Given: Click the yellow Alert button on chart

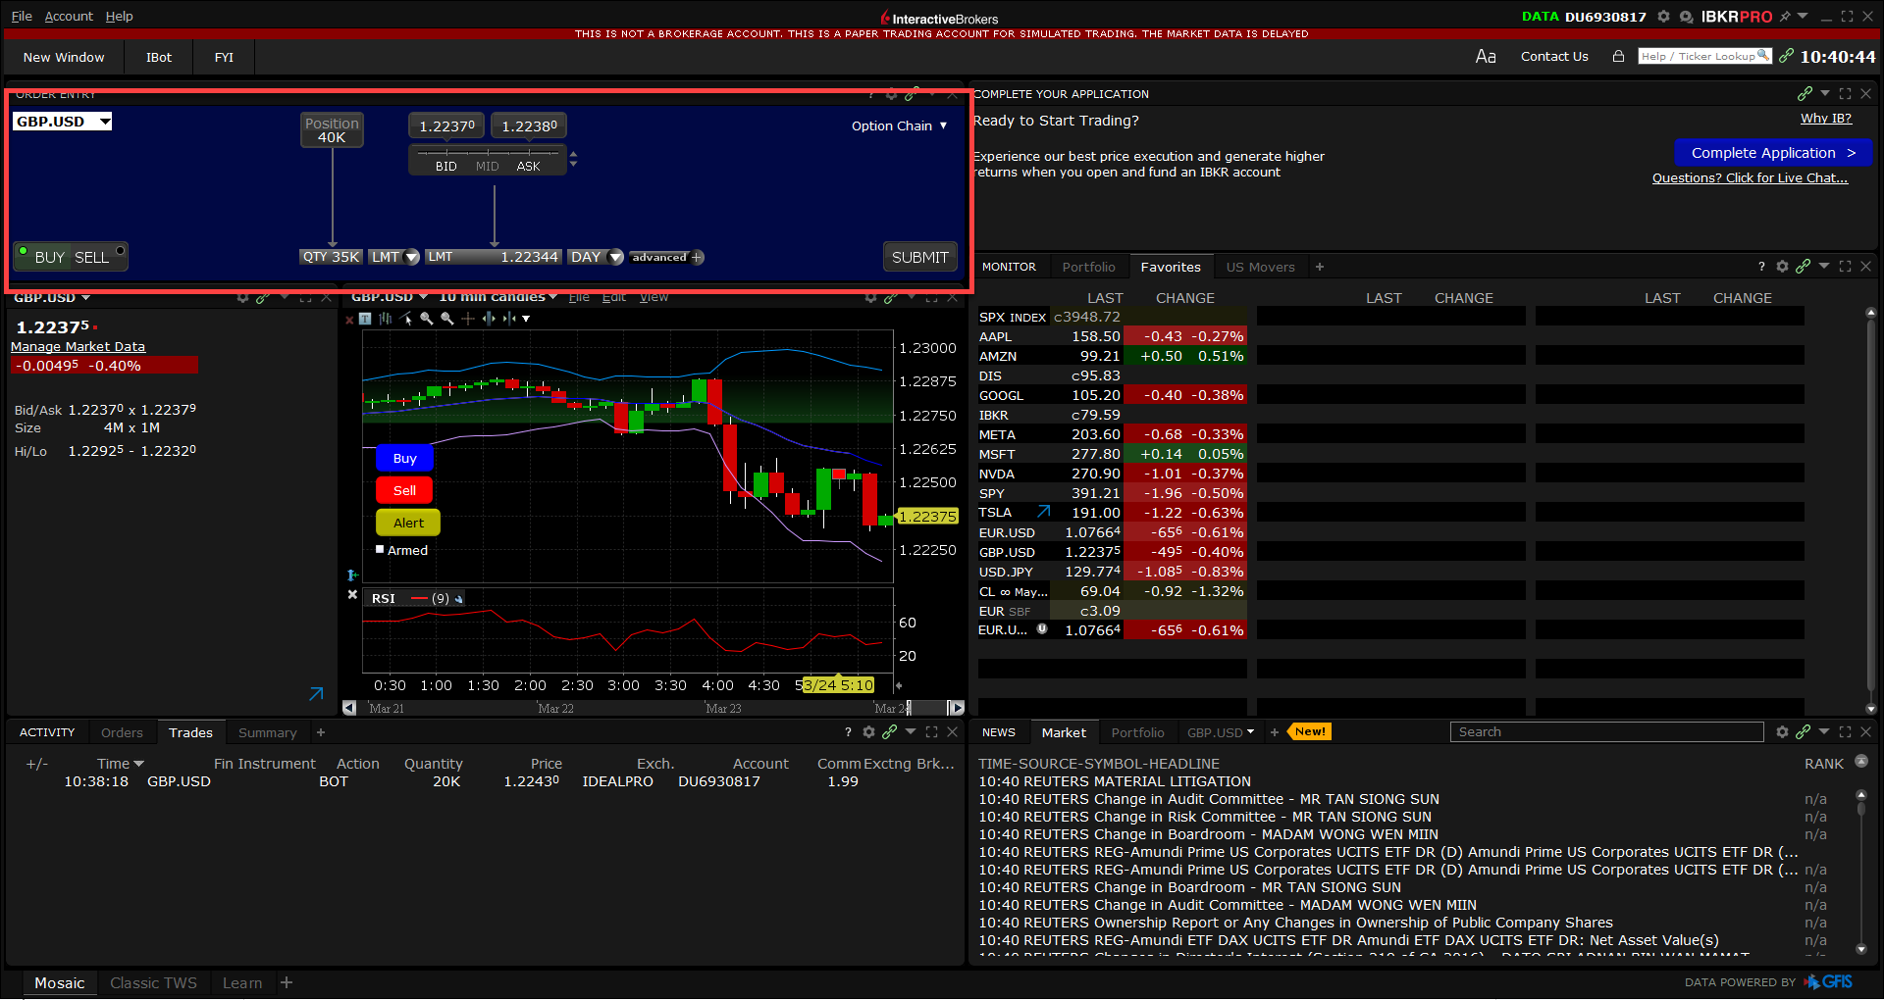Looking at the screenshot, I should pos(408,523).
